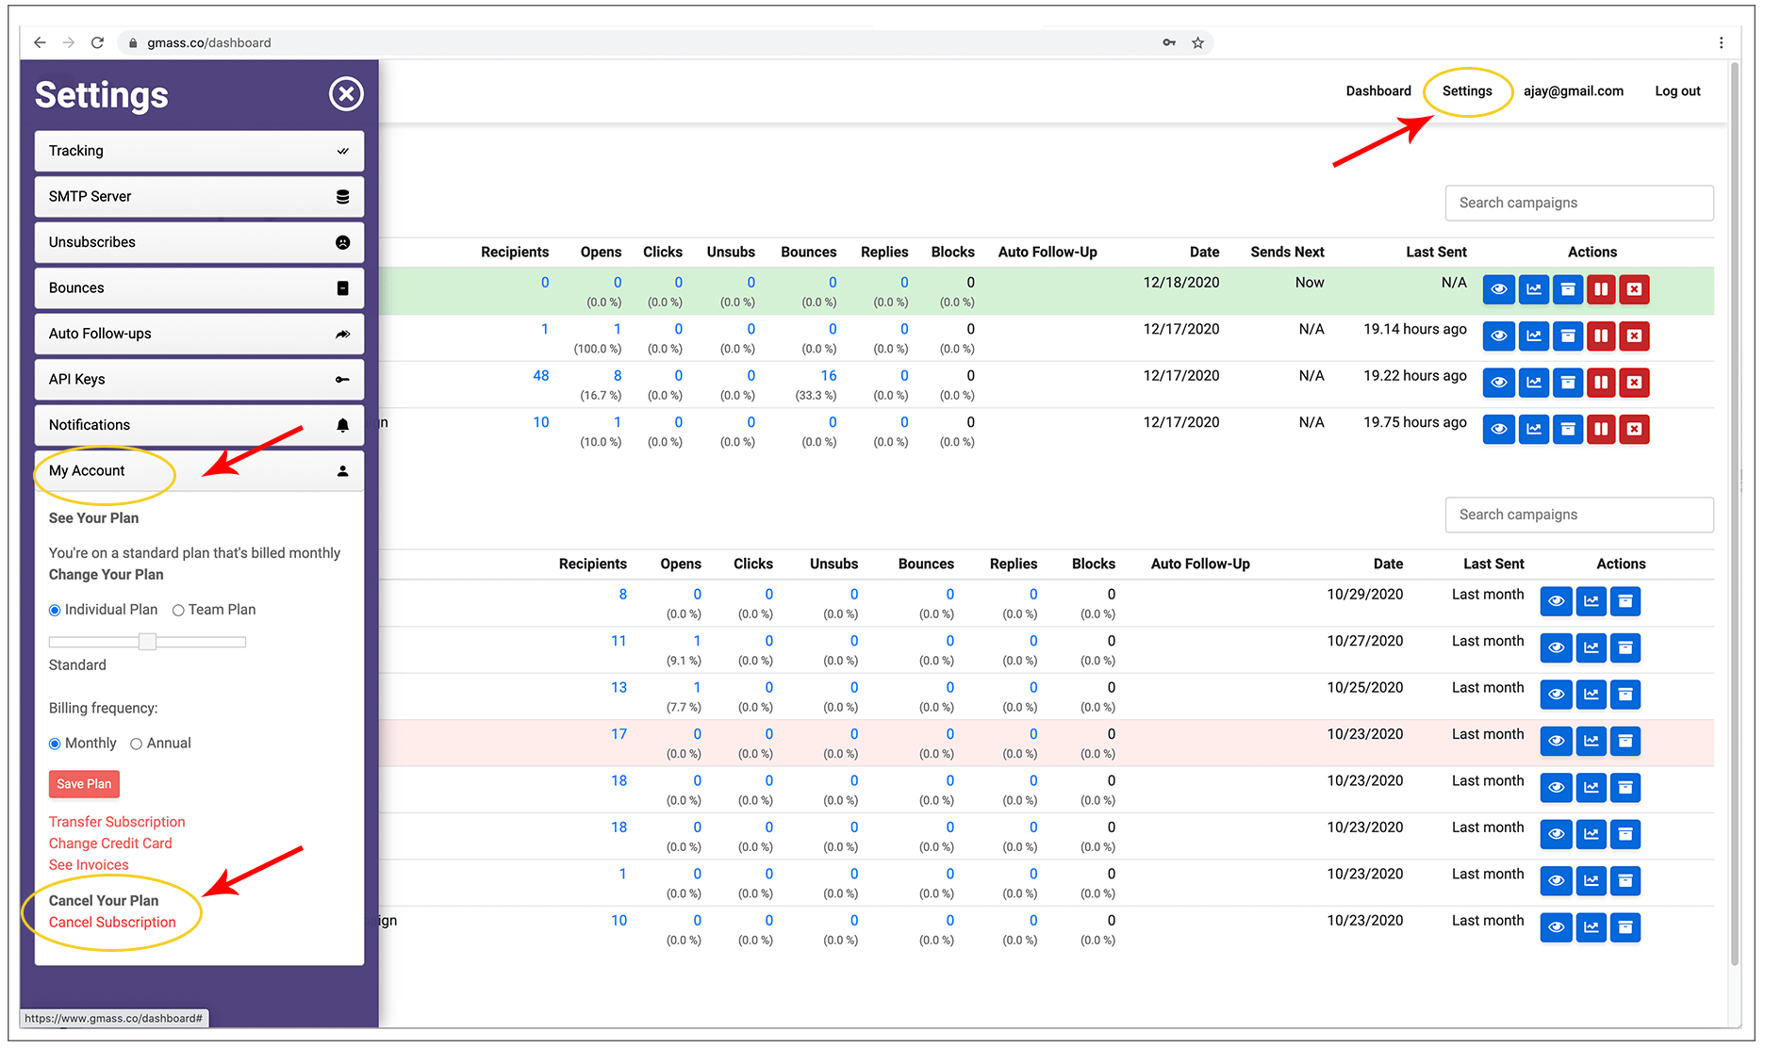Viewport: 1765px width, 1048px height.
Task: Click the plan level slider handle
Action: (x=147, y=642)
